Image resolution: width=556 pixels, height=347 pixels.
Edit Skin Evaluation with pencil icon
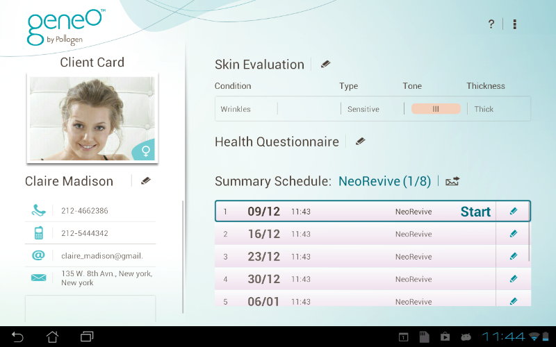click(325, 64)
